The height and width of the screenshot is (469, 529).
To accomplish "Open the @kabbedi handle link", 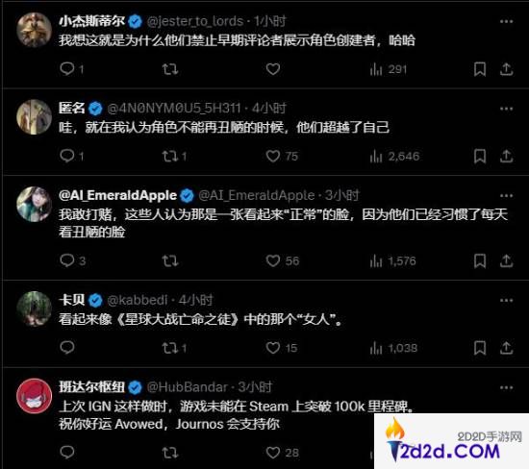I will (x=137, y=300).
